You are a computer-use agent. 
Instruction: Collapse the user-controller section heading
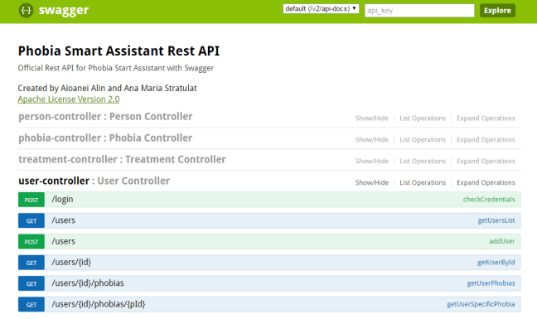[94, 181]
